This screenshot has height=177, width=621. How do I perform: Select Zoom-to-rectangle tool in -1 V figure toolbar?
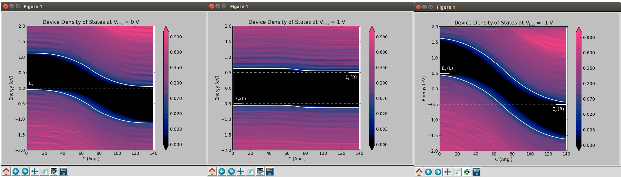(x=457, y=172)
